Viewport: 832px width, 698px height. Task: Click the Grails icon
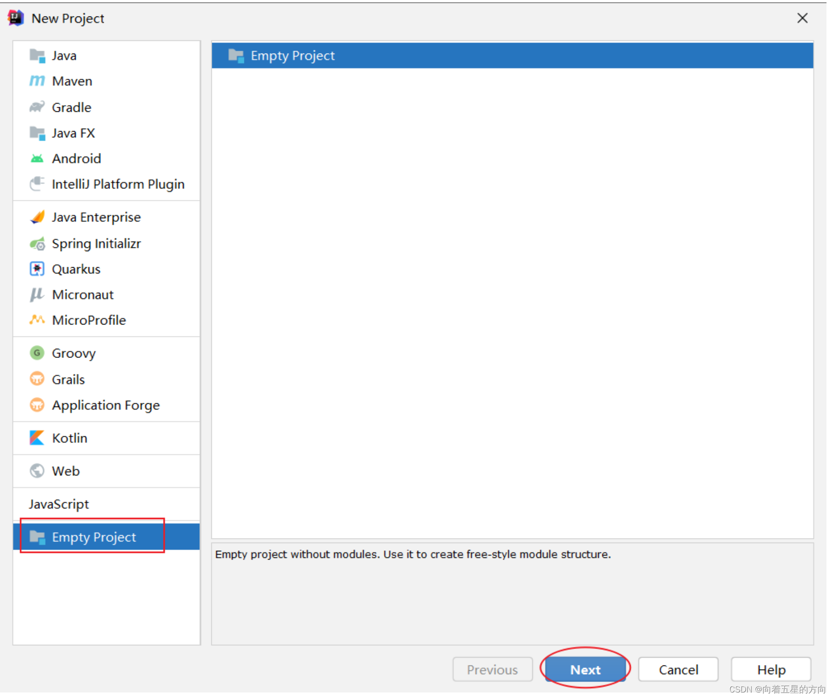click(x=37, y=379)
